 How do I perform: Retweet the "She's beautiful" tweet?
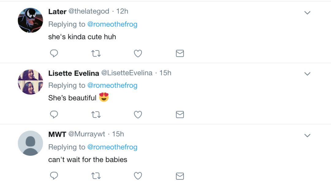(x=96, y=114)
